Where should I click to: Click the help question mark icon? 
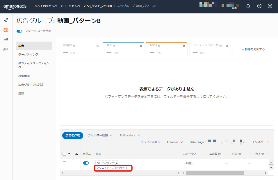[259, 6]
